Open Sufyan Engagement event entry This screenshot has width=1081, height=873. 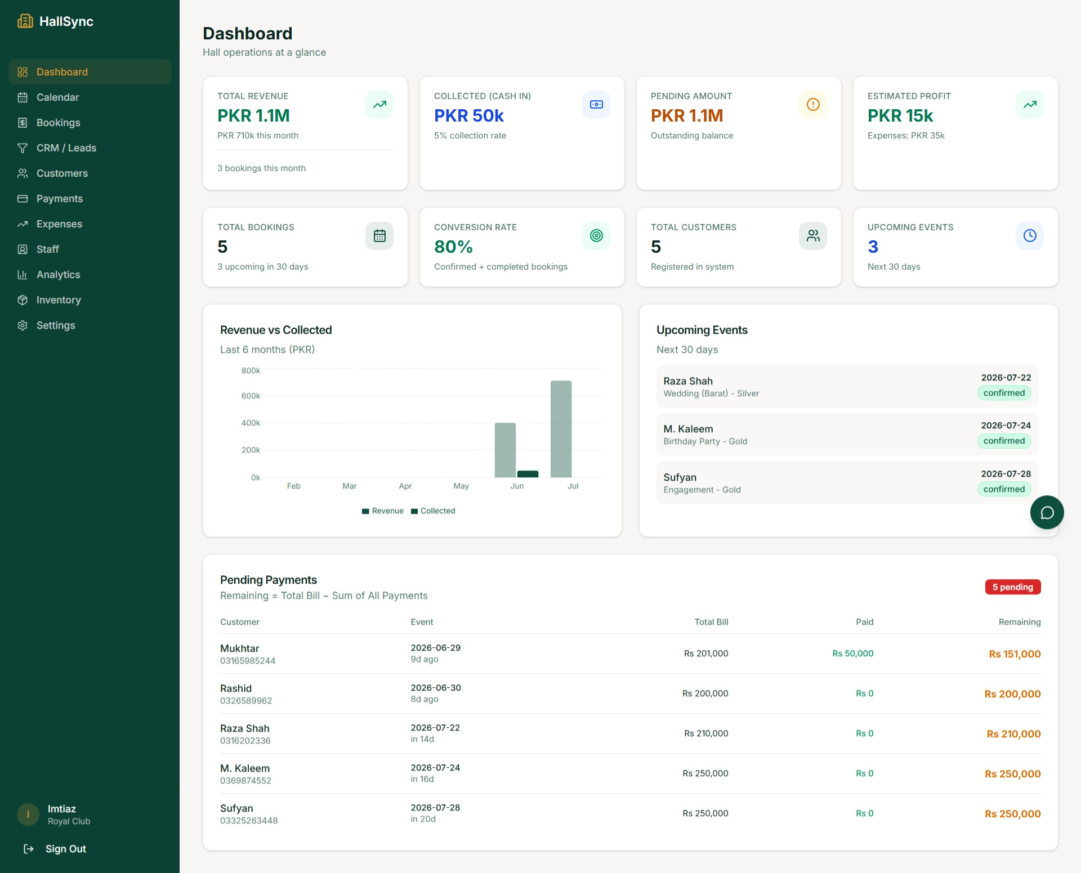click(847, 482)
